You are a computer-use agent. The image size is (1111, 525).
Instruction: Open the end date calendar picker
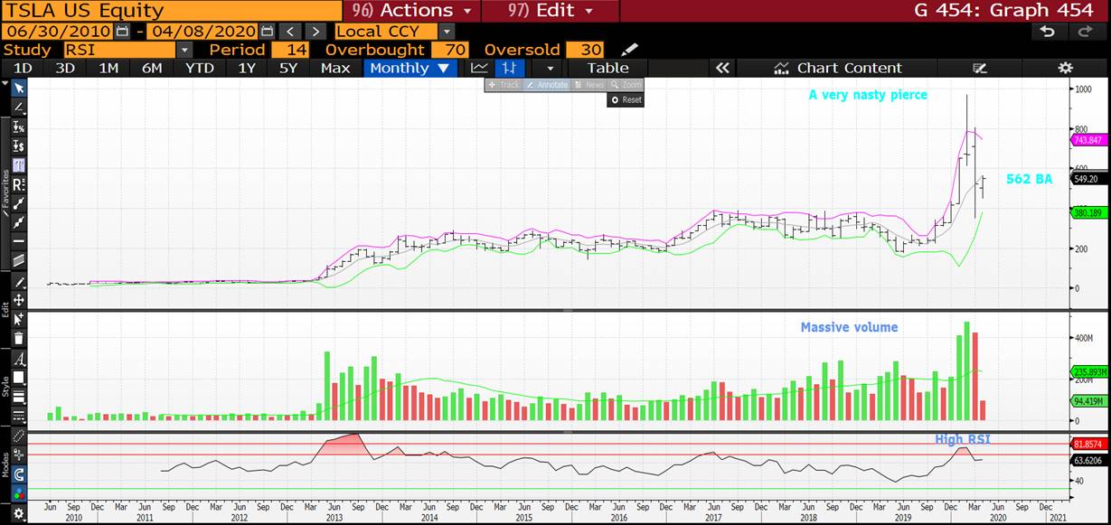[x=268, y=31]
